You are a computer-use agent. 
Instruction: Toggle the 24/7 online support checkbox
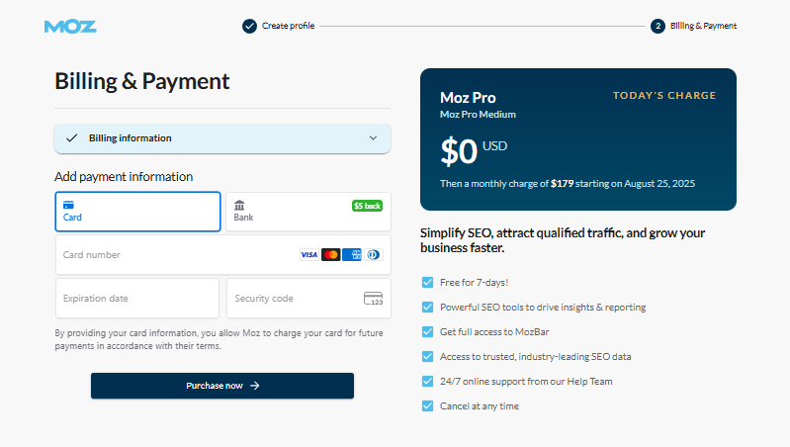coord(427,381)
